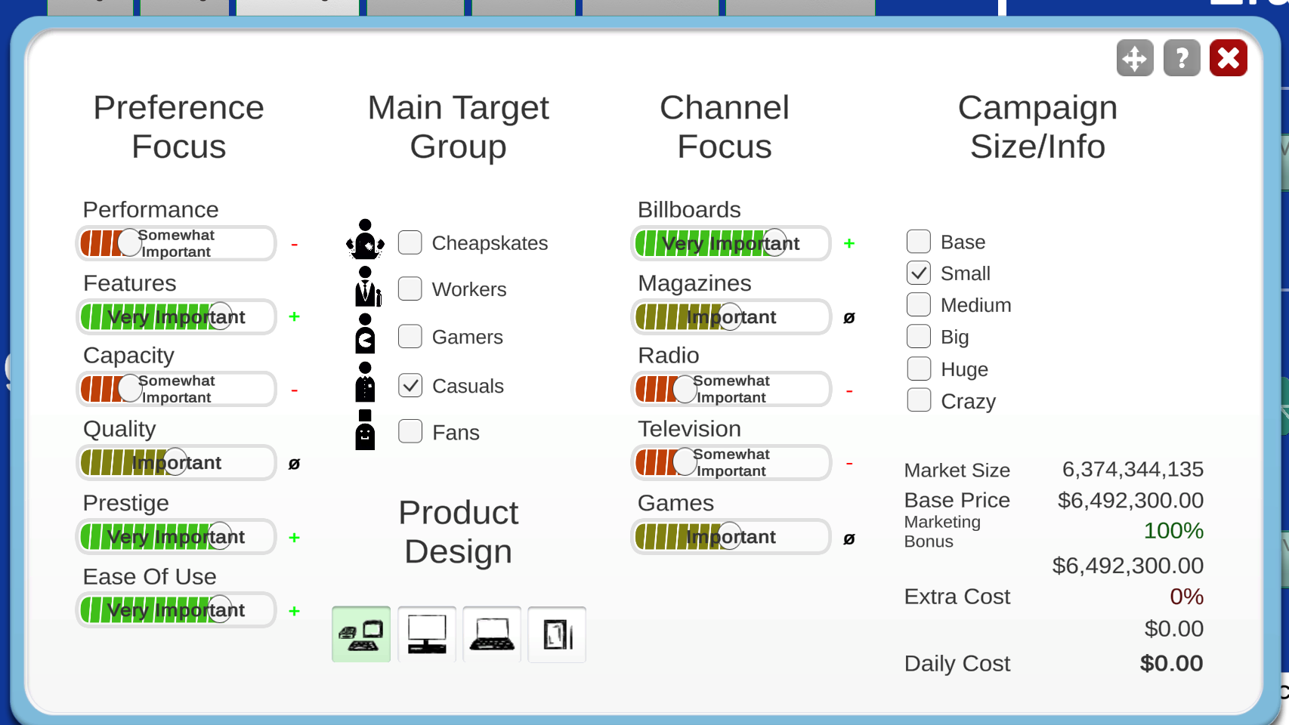This screenshot has height=725, width=1289.
Task: Adjust the Prestige preference slider
Action: [176, 536]
